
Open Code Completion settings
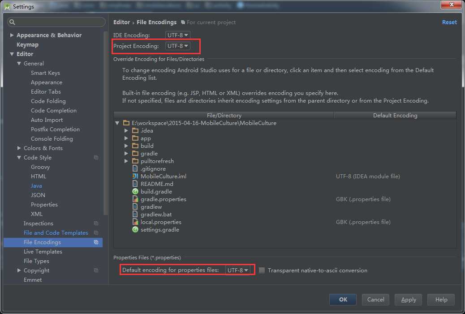coord(54,111)
